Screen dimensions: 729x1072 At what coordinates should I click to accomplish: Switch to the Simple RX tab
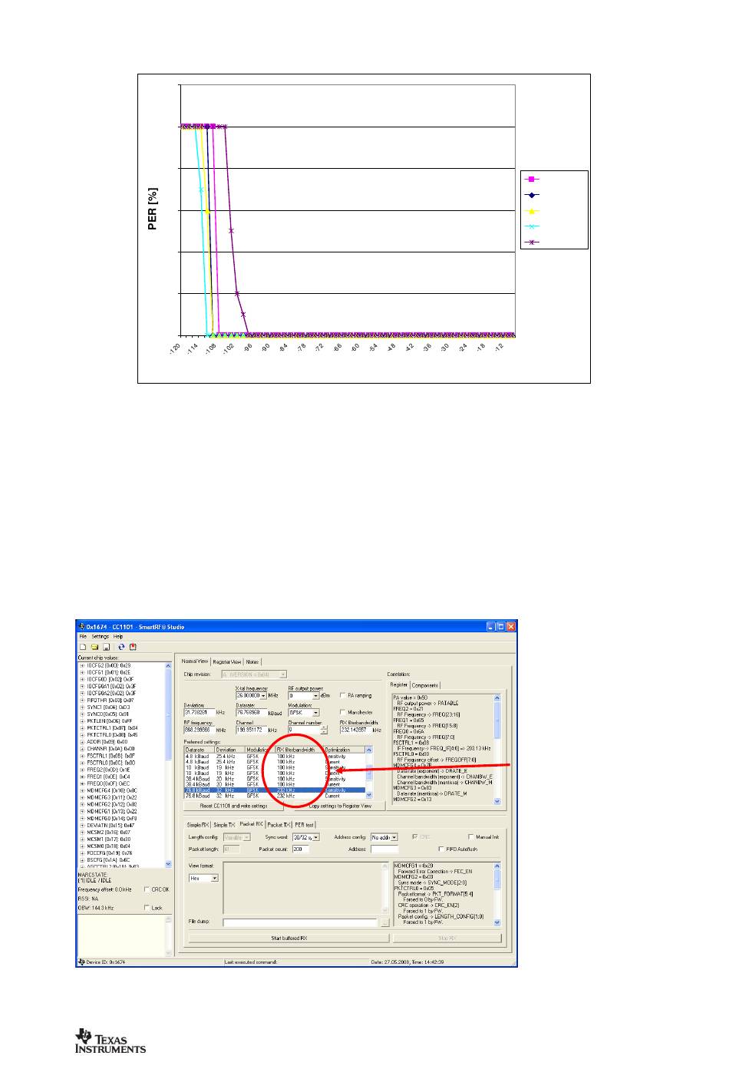[198, 825]
